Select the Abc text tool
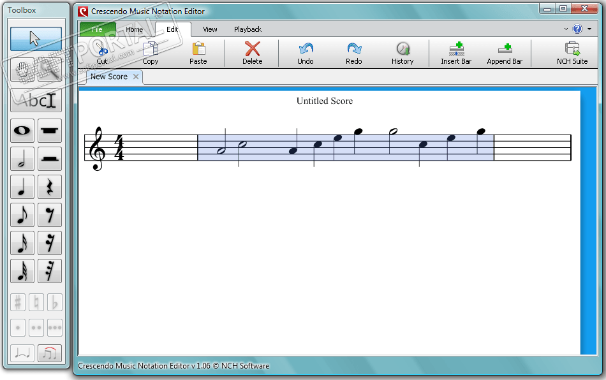This screenshot has width=606, height=380. pyautogui.click(x=36, y=100)
